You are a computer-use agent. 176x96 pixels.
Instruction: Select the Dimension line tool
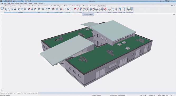pyautogui.click(x=71, y=9)
